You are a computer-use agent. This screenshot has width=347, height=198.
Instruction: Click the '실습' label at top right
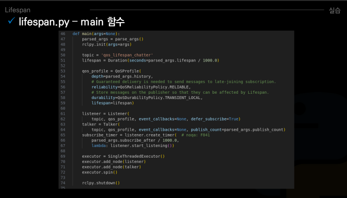tap(334, 10)
